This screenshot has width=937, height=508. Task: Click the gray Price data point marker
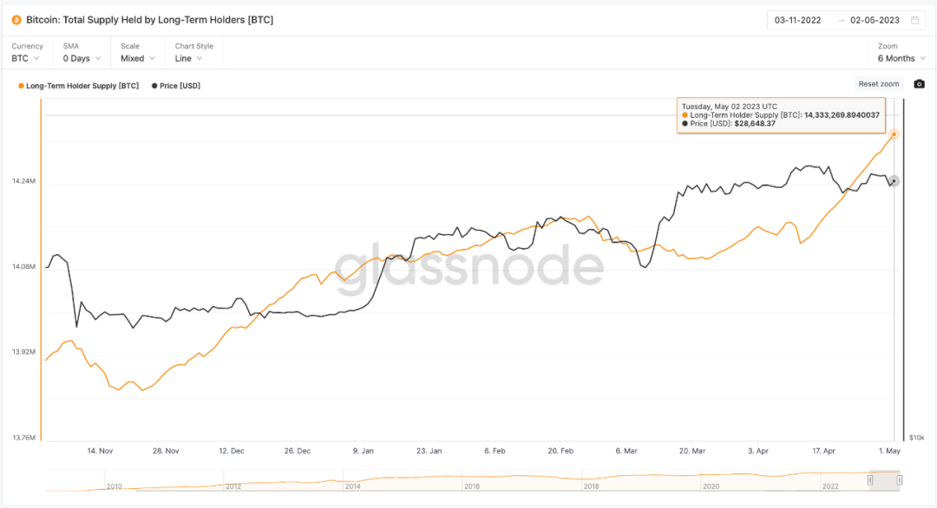[894, 181]
